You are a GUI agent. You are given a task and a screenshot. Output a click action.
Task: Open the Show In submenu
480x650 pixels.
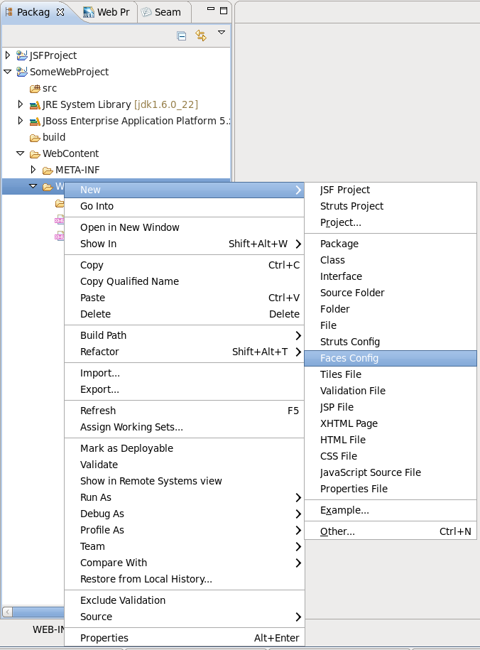[185, 244]
